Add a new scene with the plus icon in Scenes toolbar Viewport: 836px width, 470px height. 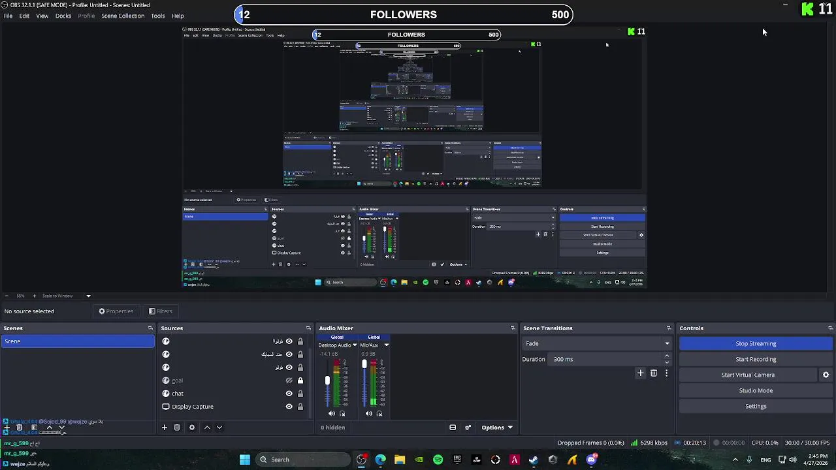pyautogui.click(x=7, y=428)
